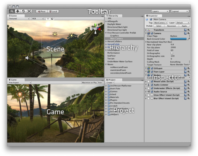This screenshot has width=198, height=156.
Task: Enable the Glow Effect Island script
Action: point(152,95)
